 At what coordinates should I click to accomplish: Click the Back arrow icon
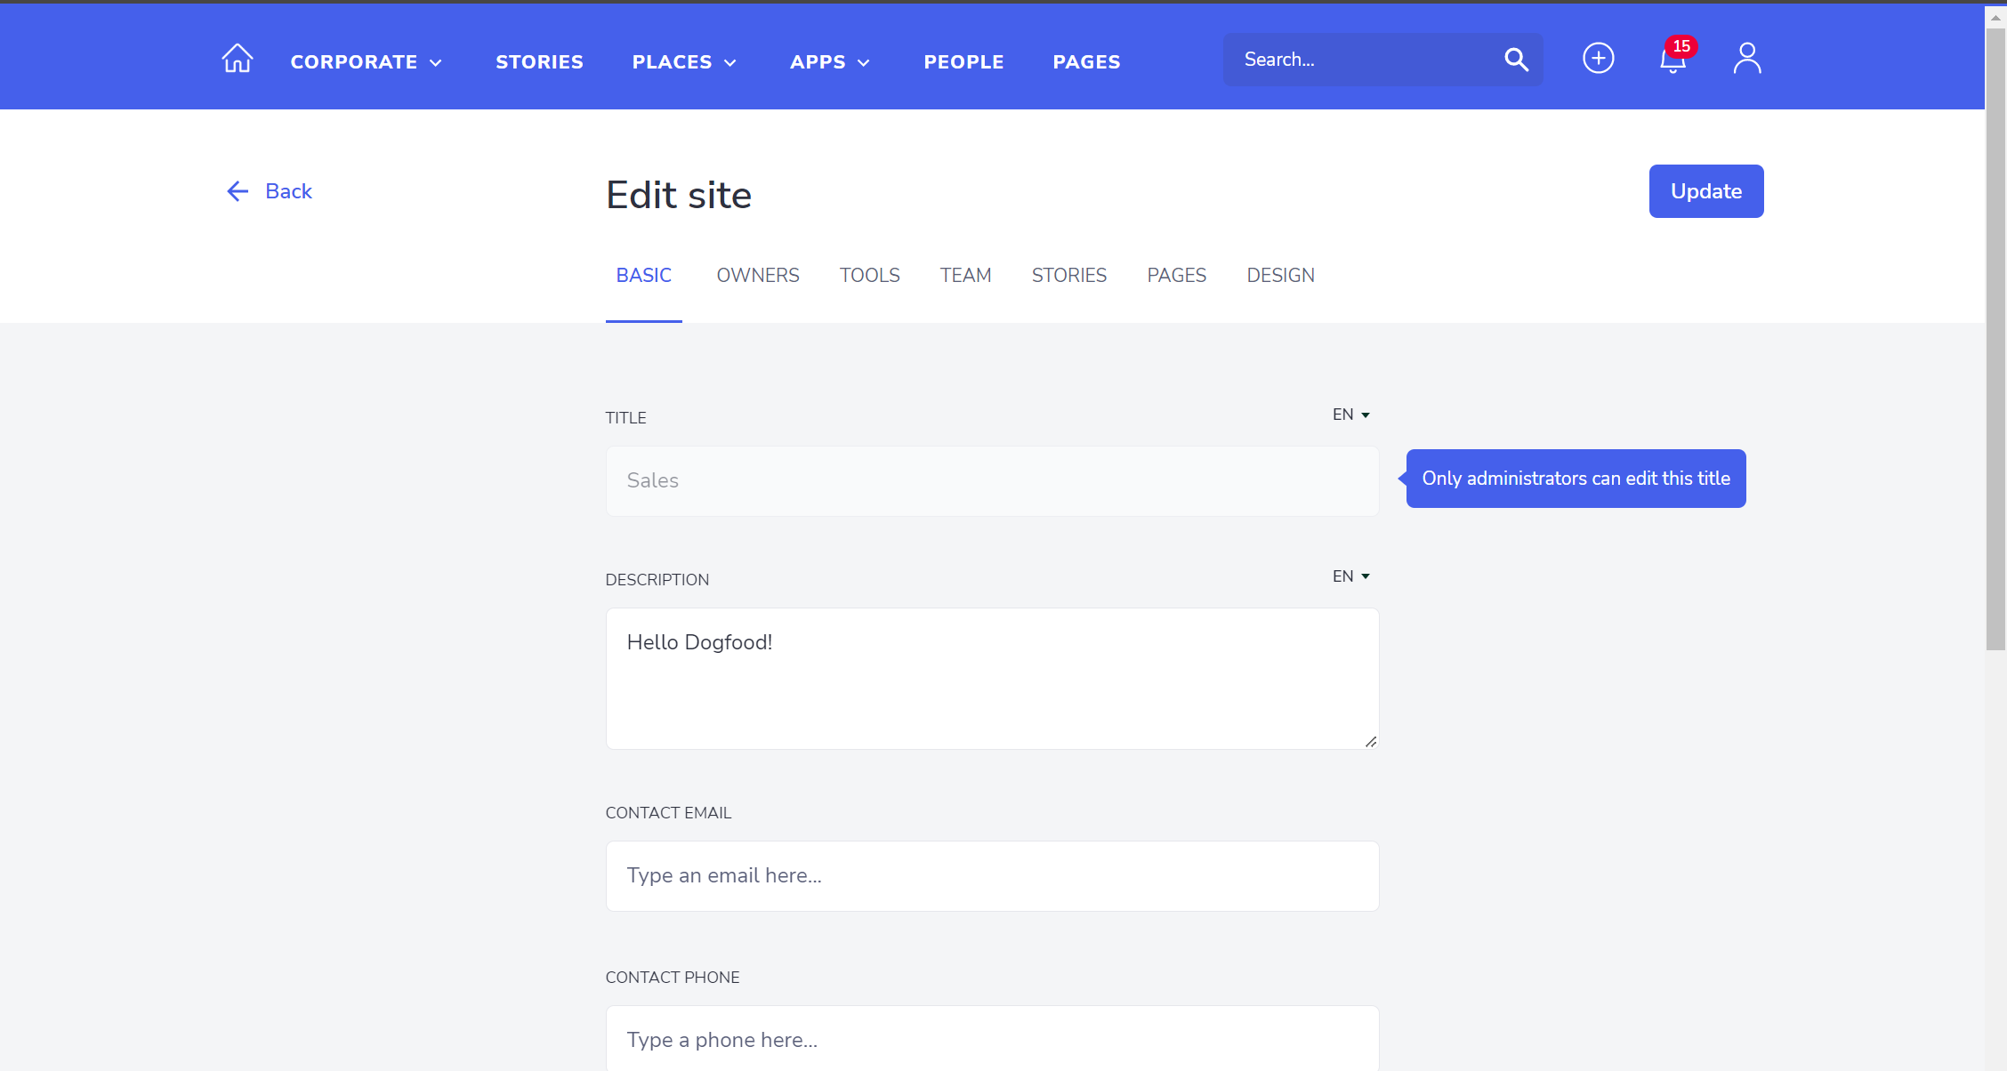coord(237,191)
